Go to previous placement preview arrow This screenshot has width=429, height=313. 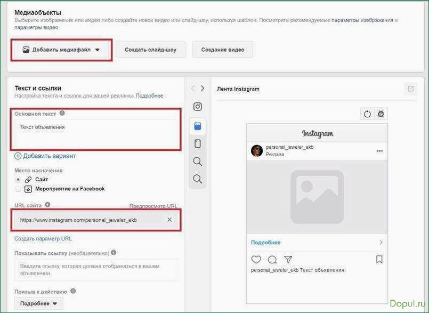(193, 88)
